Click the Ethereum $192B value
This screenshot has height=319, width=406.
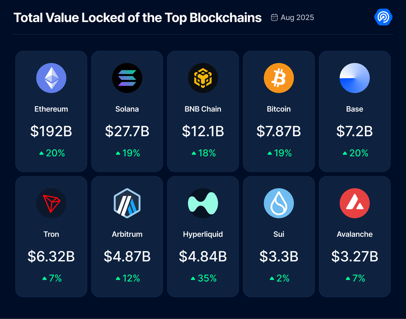51,131
